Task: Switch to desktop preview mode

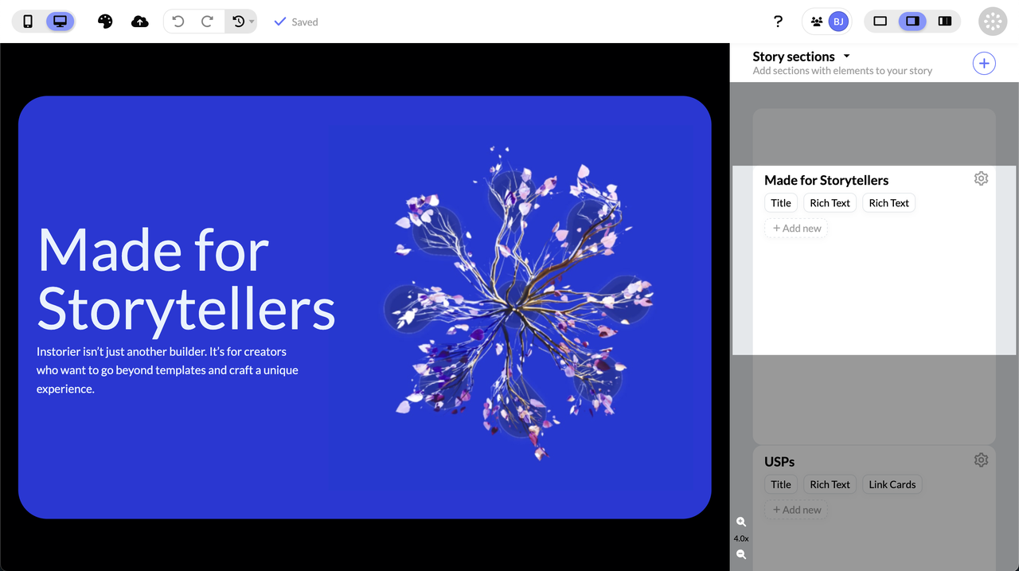Action: coord(60,22)
